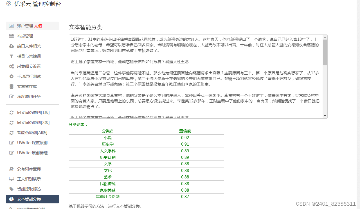Click the text area scrollbar thumb
360x209 pixels.
(x=325, y=52)
